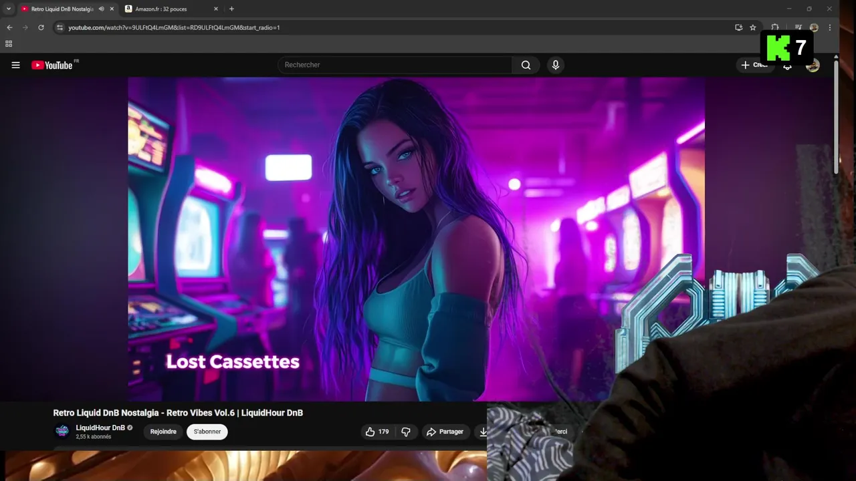Open the YouTube guide hamburger menu
Screen dimensions: 856x481
pos(15,65)
